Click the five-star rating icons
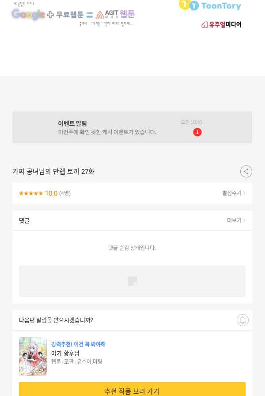 [x=31, y=193]
